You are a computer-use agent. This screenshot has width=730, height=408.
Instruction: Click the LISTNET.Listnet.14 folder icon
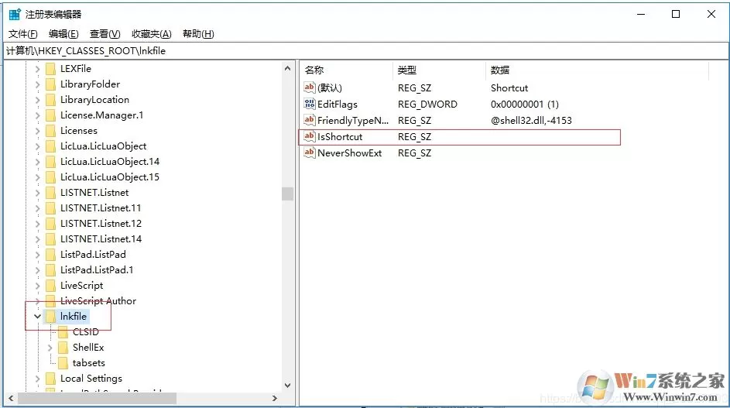(x=51, y=239)
